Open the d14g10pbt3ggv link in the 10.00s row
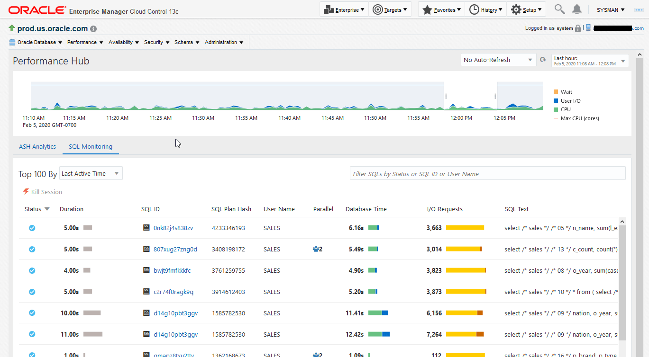 (176, 313)
